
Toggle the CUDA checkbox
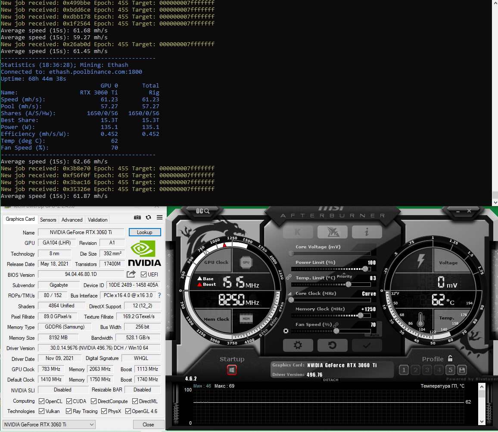click(69, 401)
